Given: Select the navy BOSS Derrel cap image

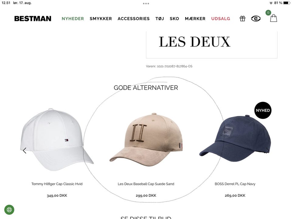Looking at the screenshot, I should [x=235, y=138].
